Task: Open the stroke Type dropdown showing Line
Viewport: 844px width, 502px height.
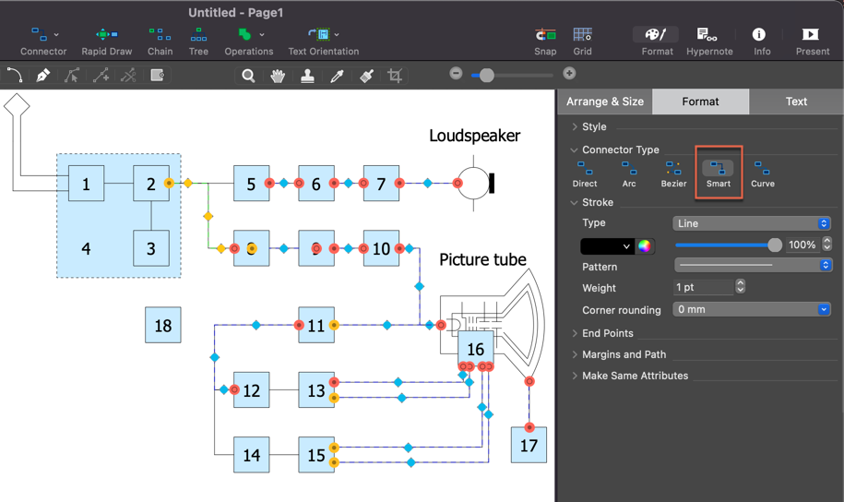Action: pos(752,223)
